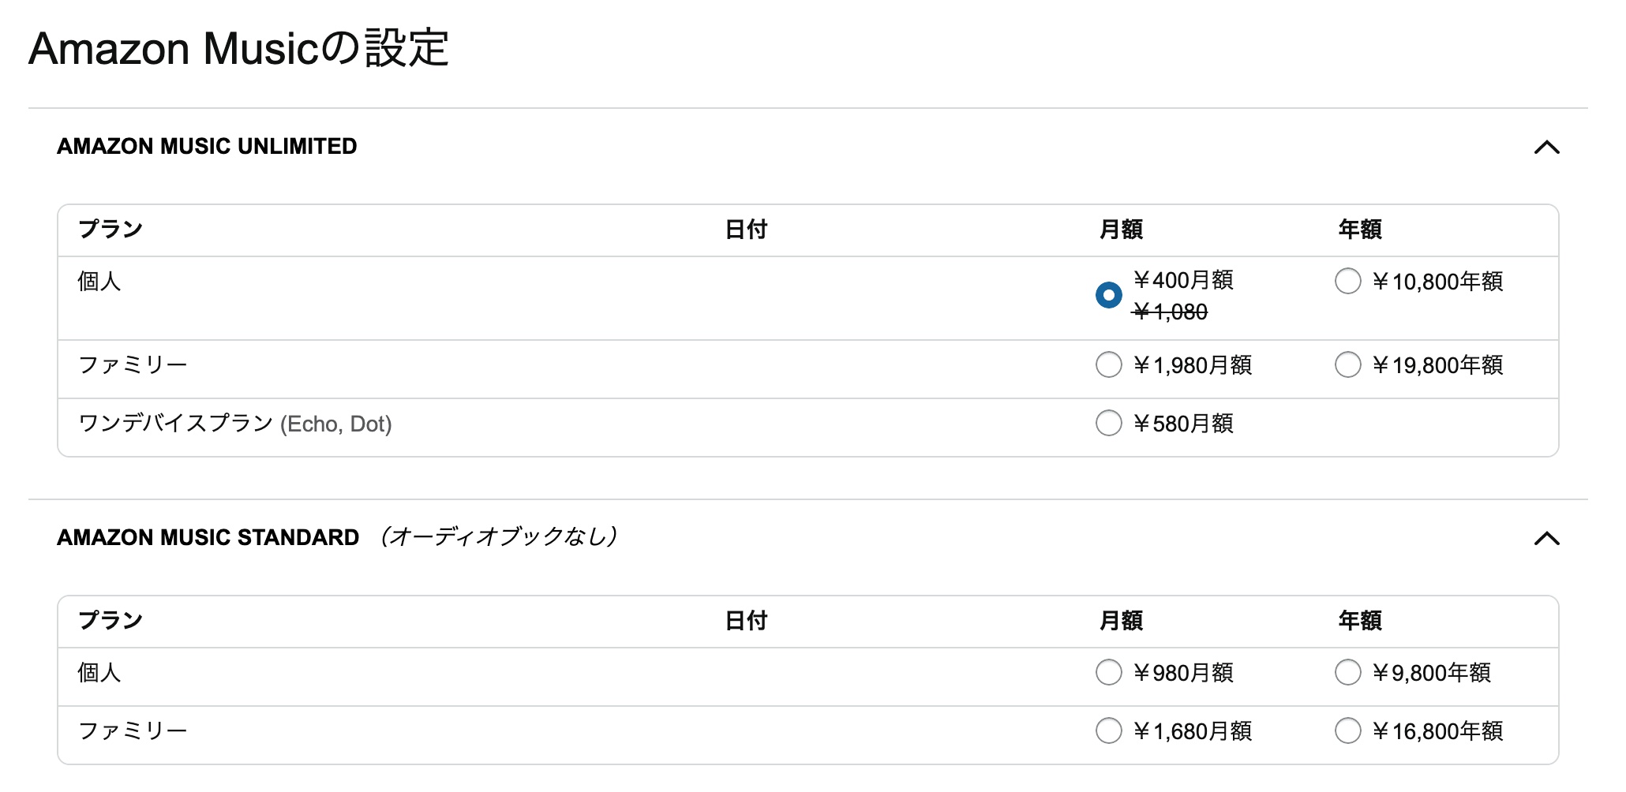Pick the ¥19,800年額 family annual plan

1347,364
